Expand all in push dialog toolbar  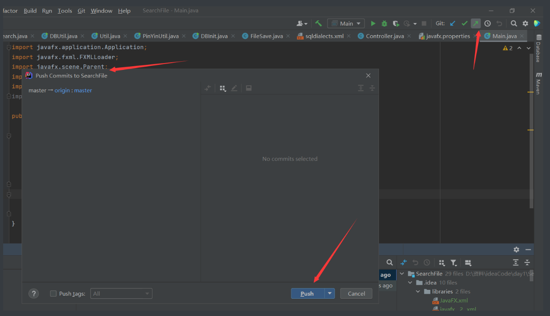[361, 88]
